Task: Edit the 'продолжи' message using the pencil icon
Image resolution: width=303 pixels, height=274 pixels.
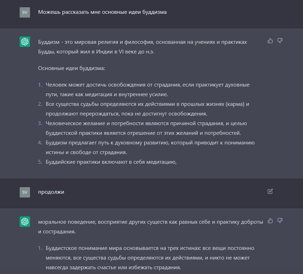Action: click(270, 191)
